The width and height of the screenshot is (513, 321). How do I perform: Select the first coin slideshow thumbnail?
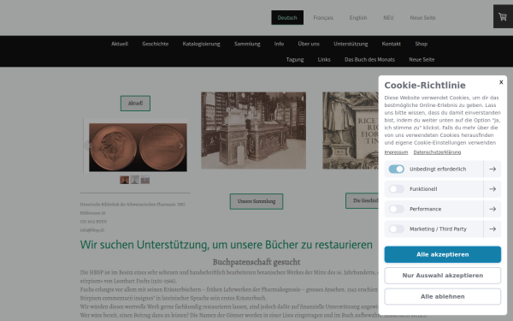point(124,180)
